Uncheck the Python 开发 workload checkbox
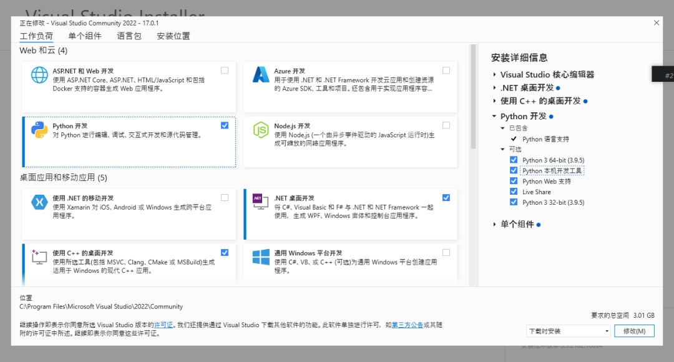 [x=225, y=125]
